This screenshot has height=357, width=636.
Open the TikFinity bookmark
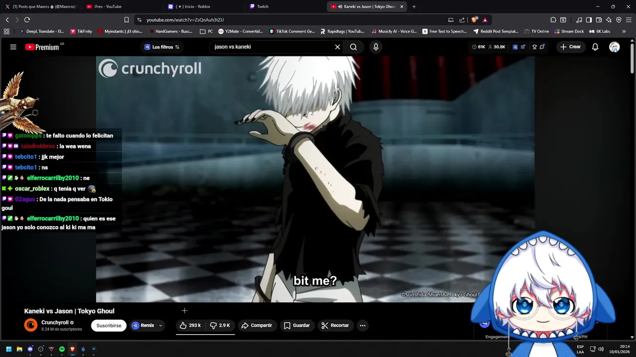81,31
